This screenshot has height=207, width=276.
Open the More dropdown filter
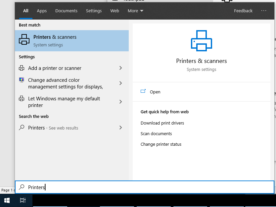click(x=135, y=11)
